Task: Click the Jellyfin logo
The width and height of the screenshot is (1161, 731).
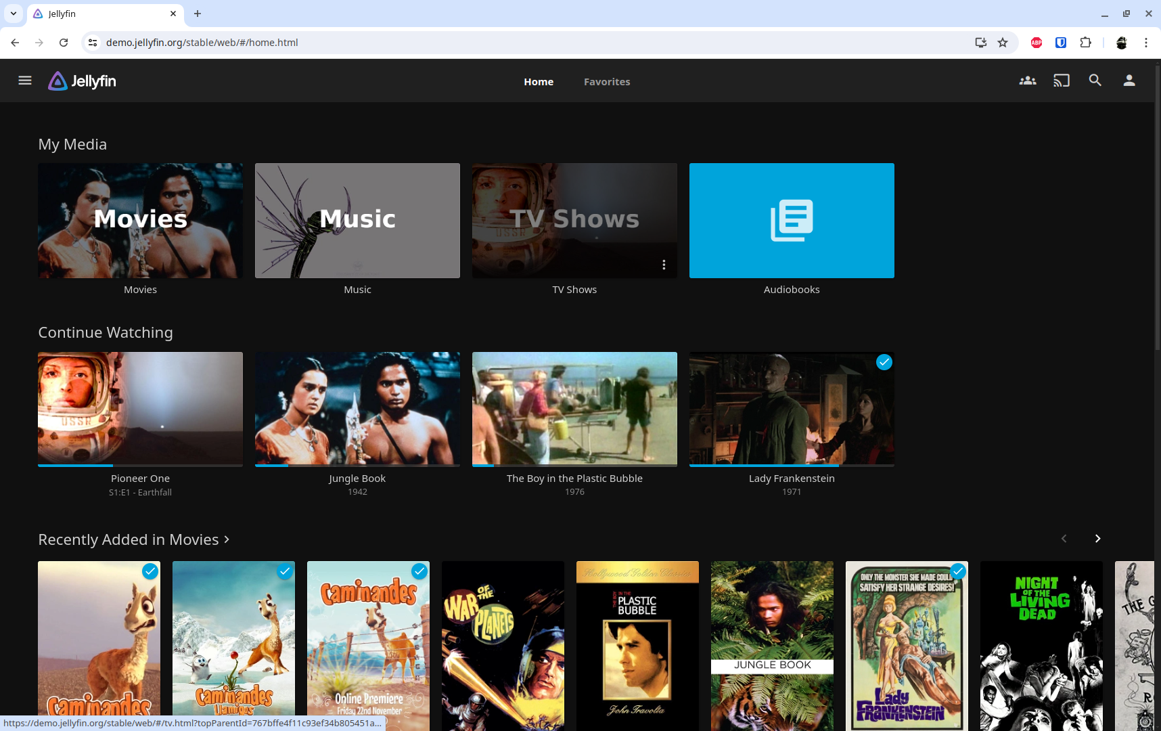Action: click(82, 81)
